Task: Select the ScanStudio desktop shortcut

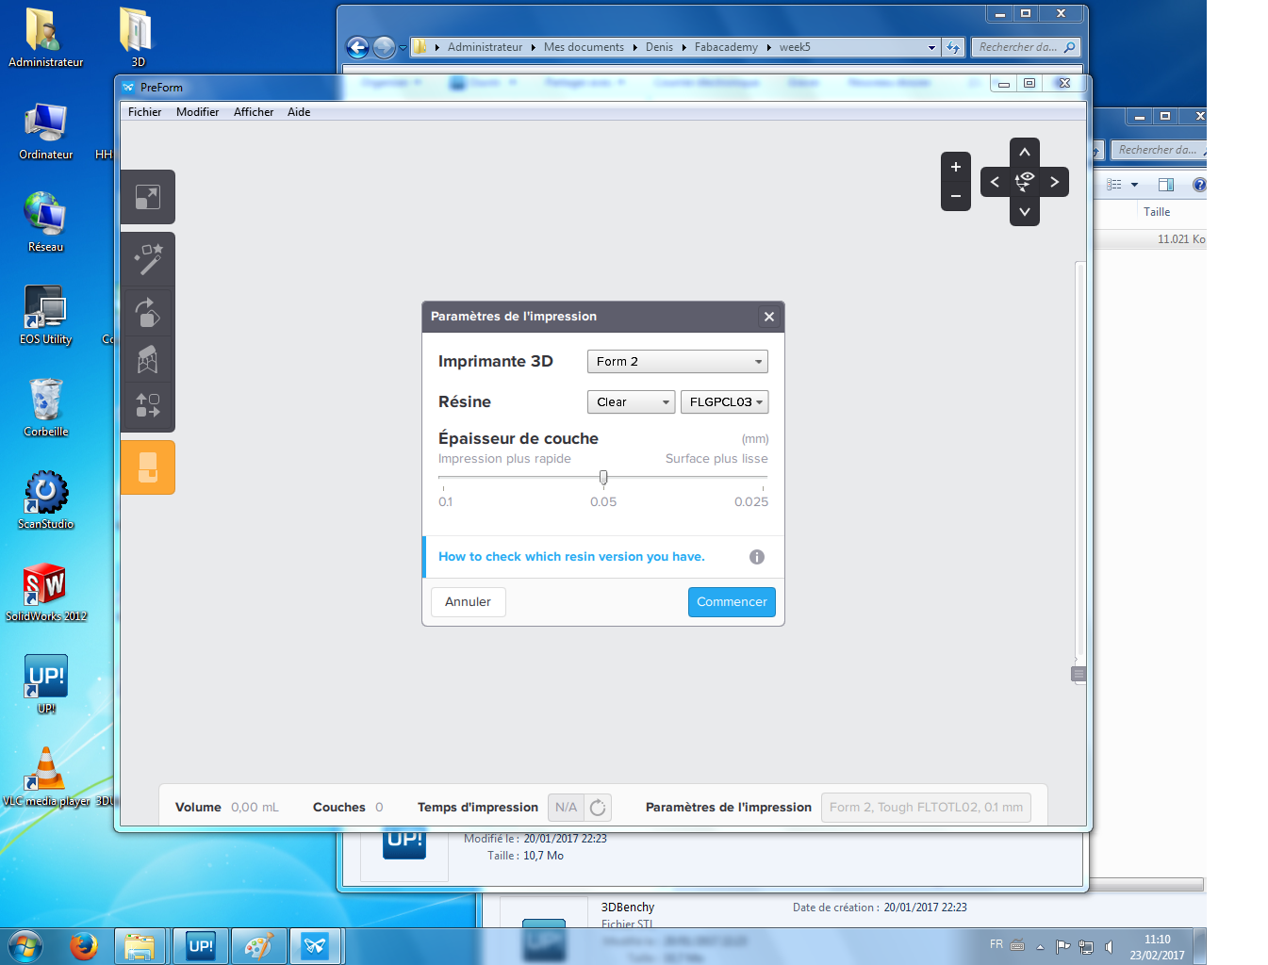Action: coord(45,499)
